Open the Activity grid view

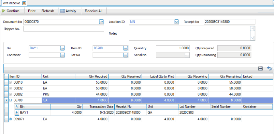pos(68,11)
